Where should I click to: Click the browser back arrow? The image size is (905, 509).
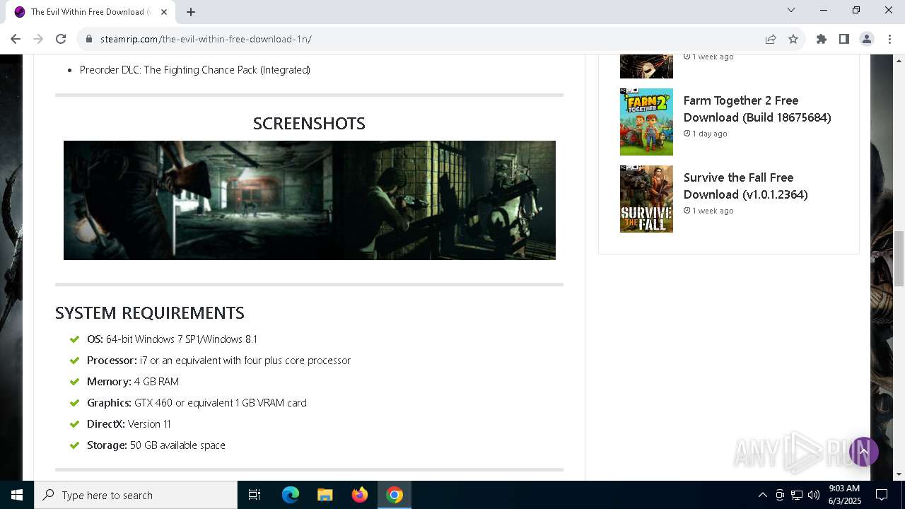coord(16,39)
